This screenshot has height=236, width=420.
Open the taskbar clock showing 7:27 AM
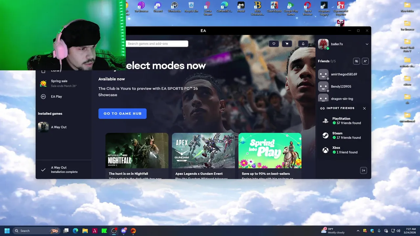(410, 231)
